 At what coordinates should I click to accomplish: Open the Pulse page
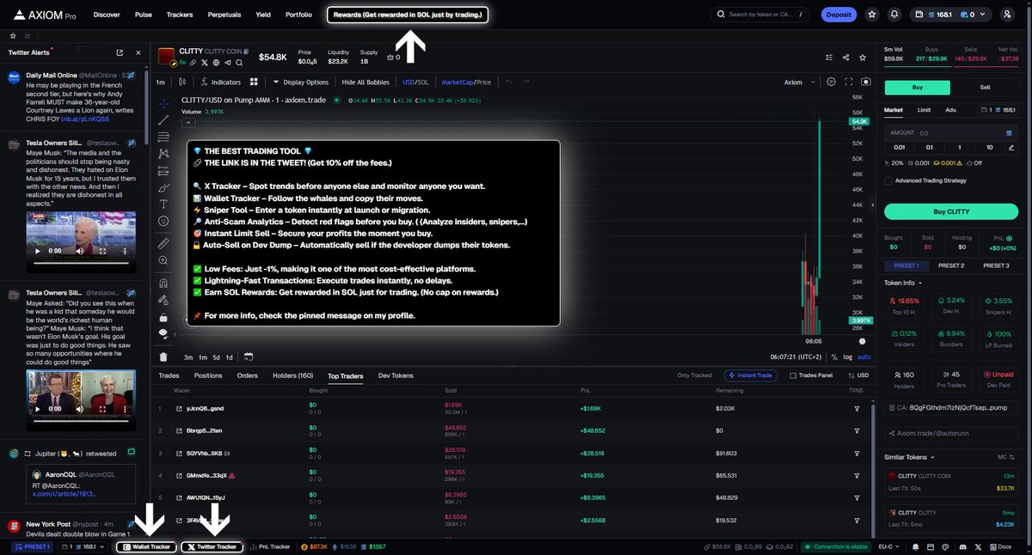[x=144, y=15]
